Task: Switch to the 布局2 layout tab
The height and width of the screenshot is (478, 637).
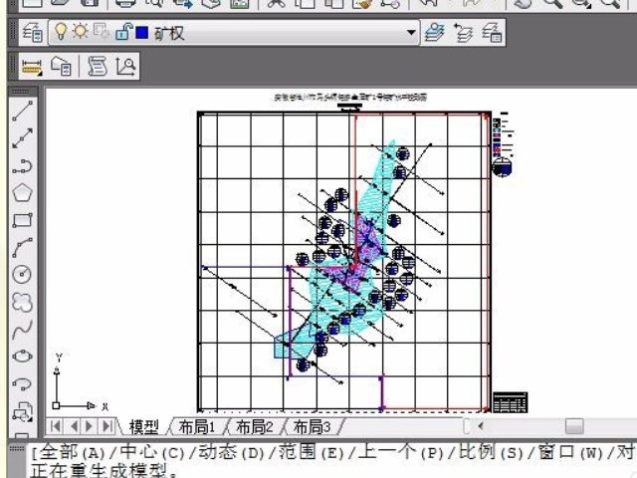Action: [254, 427]
